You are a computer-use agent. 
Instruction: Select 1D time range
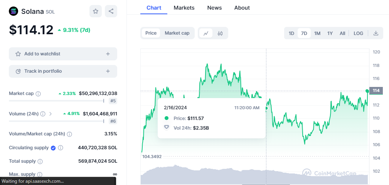291,33
